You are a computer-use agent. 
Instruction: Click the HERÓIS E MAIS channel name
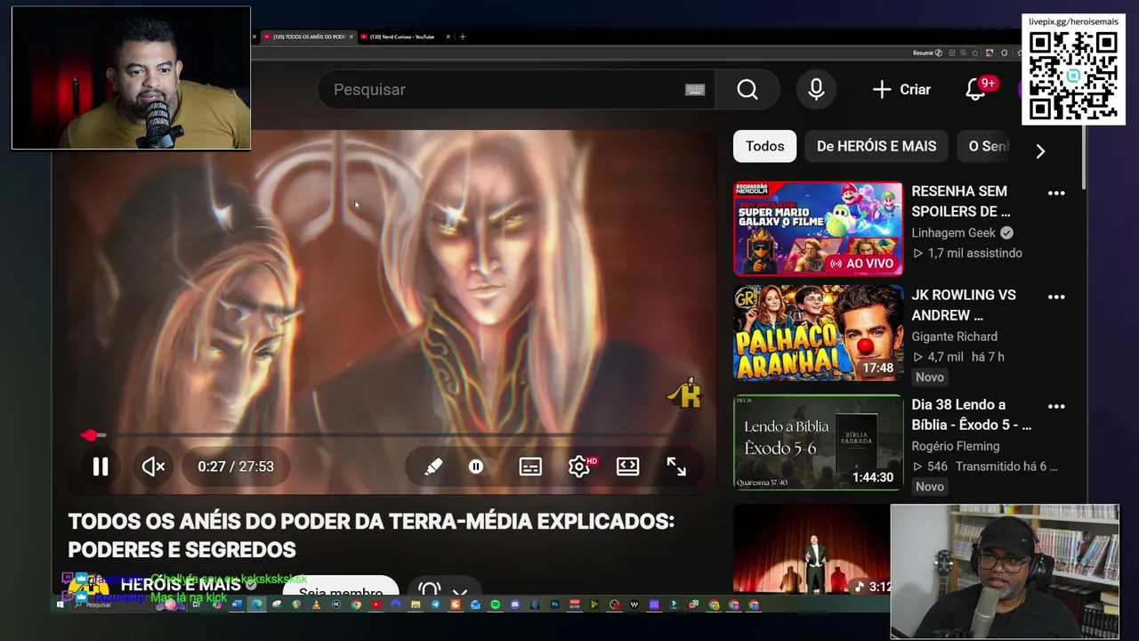(x=181, y=585)
